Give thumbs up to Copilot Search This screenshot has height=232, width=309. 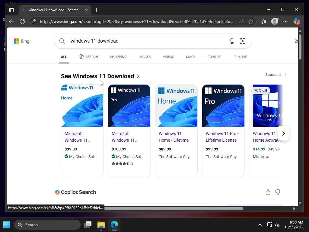pyautogui.click(x=268, y=192)
